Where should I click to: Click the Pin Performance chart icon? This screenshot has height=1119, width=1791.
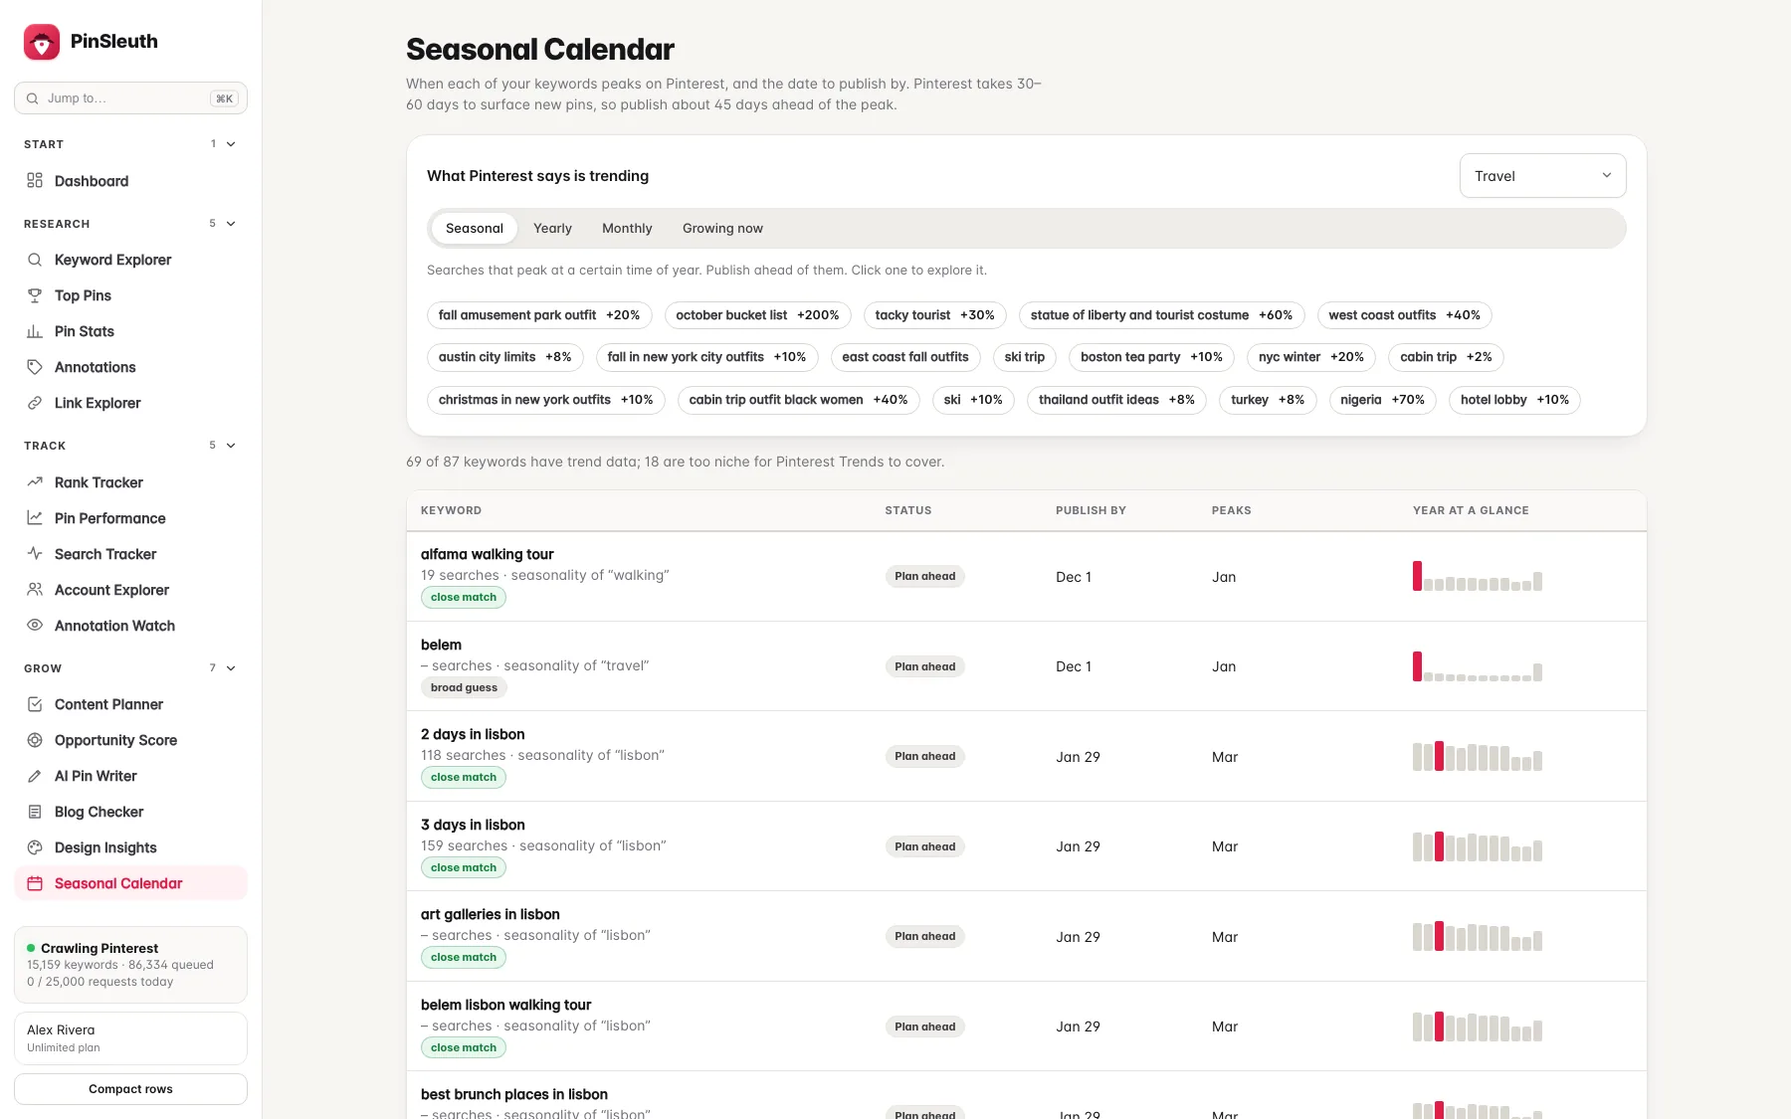(35, 517)
